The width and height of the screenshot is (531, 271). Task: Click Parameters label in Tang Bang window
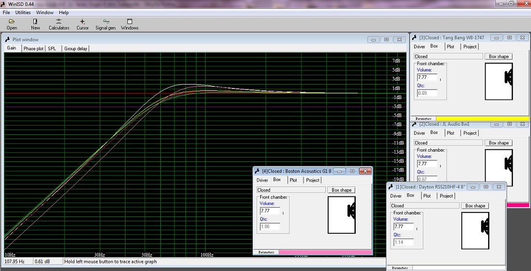423,118
